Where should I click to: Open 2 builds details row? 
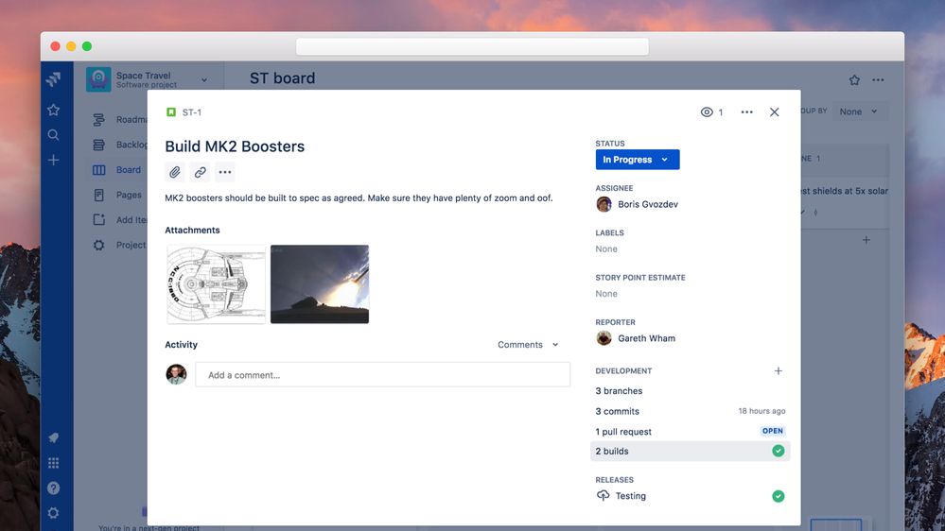coord(690,451)
